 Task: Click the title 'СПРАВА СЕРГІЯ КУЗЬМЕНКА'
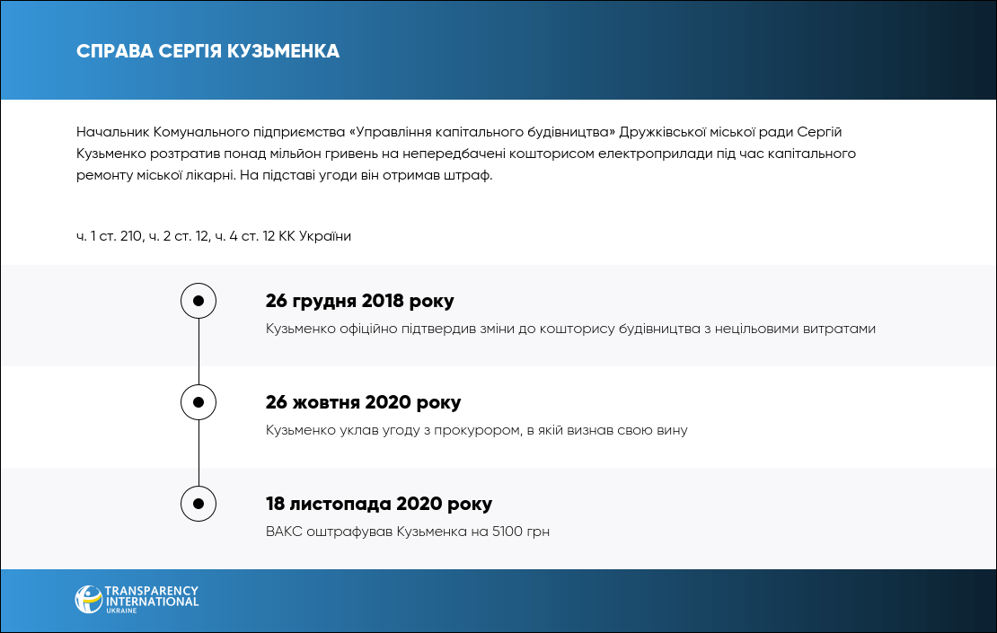(208, 51)
